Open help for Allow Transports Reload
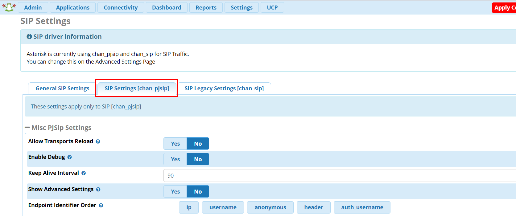 (x=98, y=141)
